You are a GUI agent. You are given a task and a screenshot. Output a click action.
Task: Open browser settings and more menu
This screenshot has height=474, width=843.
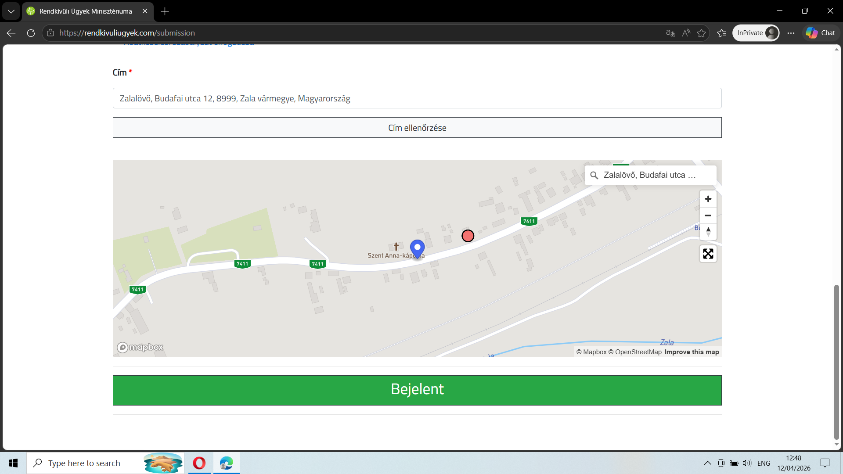coord(791,33)
